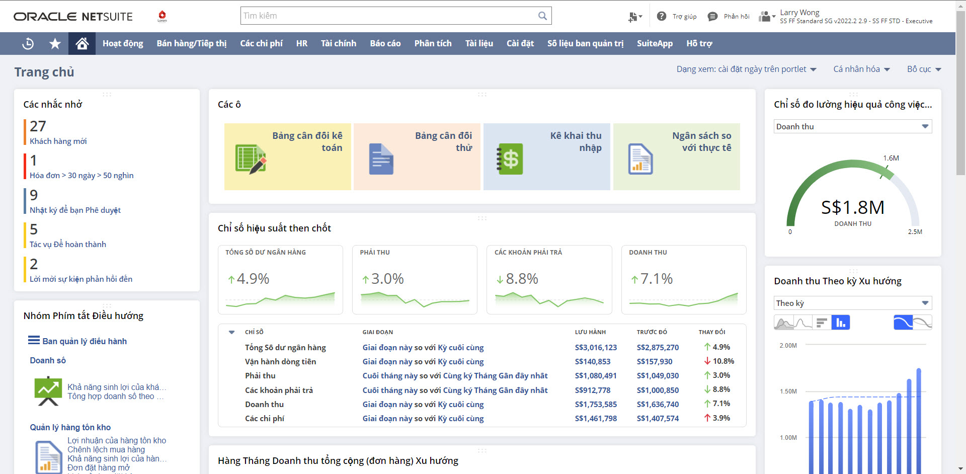Select the vertical column chart icon
Image resolution: width=966 pixels, height=474 pixels.
[841, 323]
